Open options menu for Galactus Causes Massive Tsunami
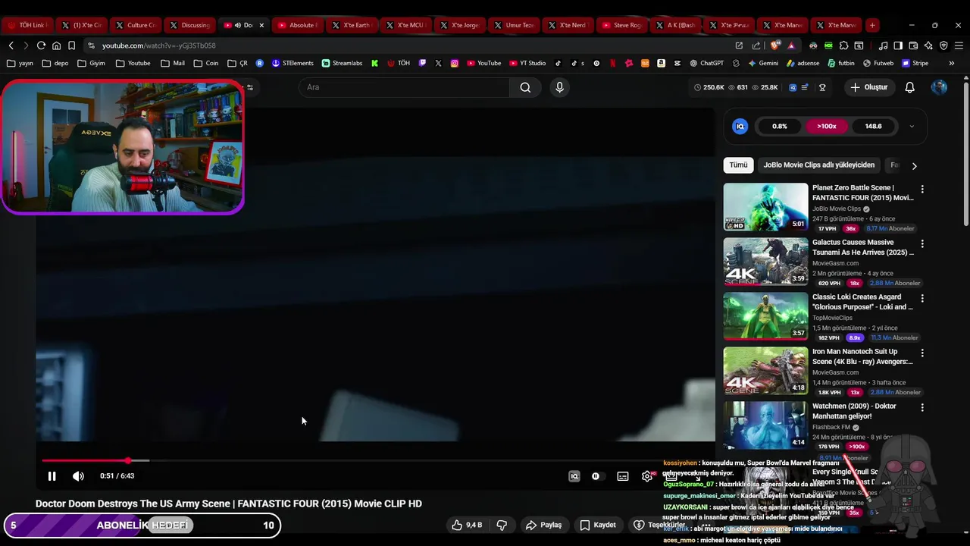 (x=922, y=243)
